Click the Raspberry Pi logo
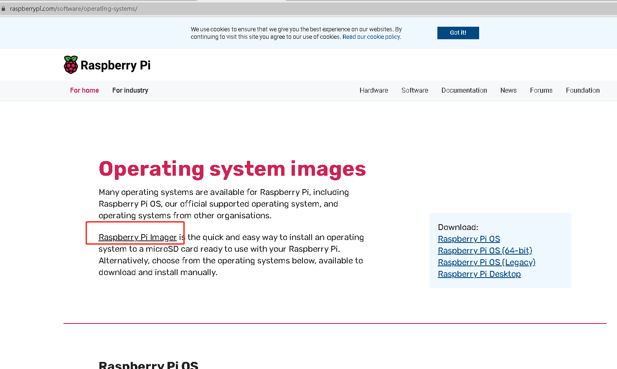Image resolution: width=617 pixels, height=369 pixels. click(x=107, y=65)
